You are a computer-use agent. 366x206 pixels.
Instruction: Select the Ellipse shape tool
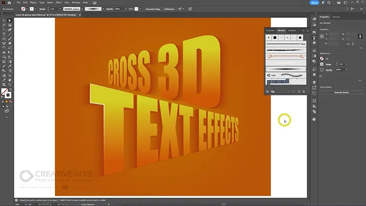point(4,39)
